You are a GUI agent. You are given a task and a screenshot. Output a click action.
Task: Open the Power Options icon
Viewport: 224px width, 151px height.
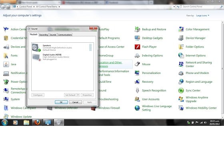tap(6, 81)
